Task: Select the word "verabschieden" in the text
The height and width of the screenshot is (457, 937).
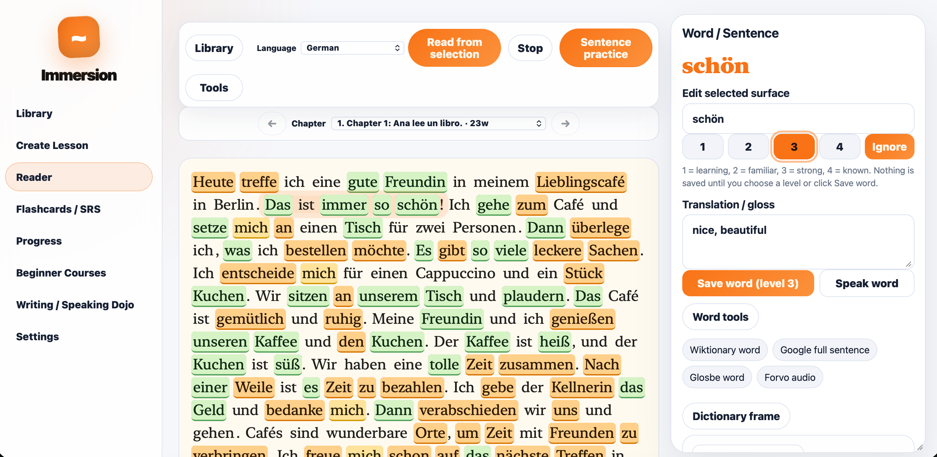Action: pyautogui.click(x=468, y=410)
